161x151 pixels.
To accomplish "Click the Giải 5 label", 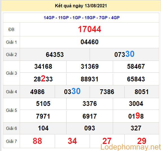I will tap(11, 110).
